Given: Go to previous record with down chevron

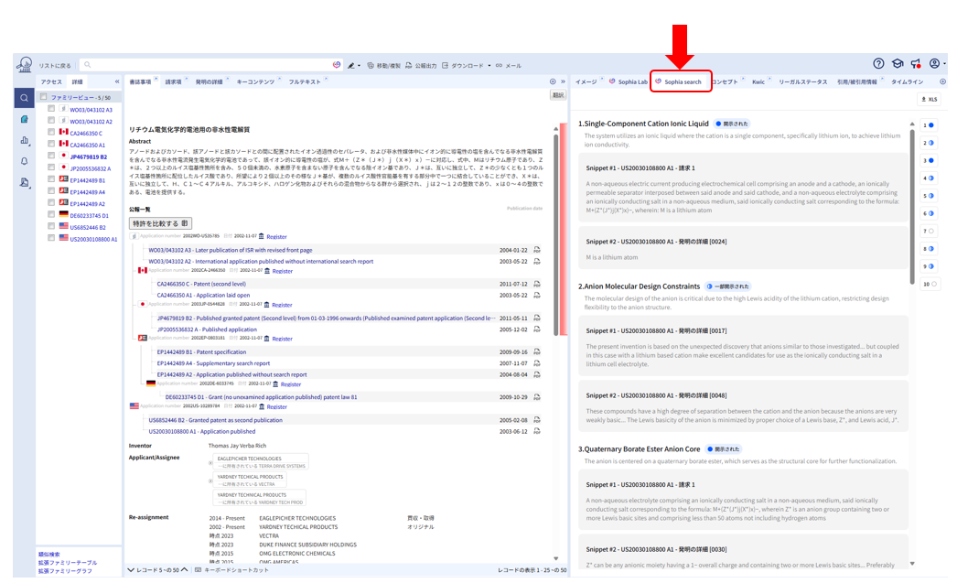Looking at the screenshot, I should click(131, 569).
